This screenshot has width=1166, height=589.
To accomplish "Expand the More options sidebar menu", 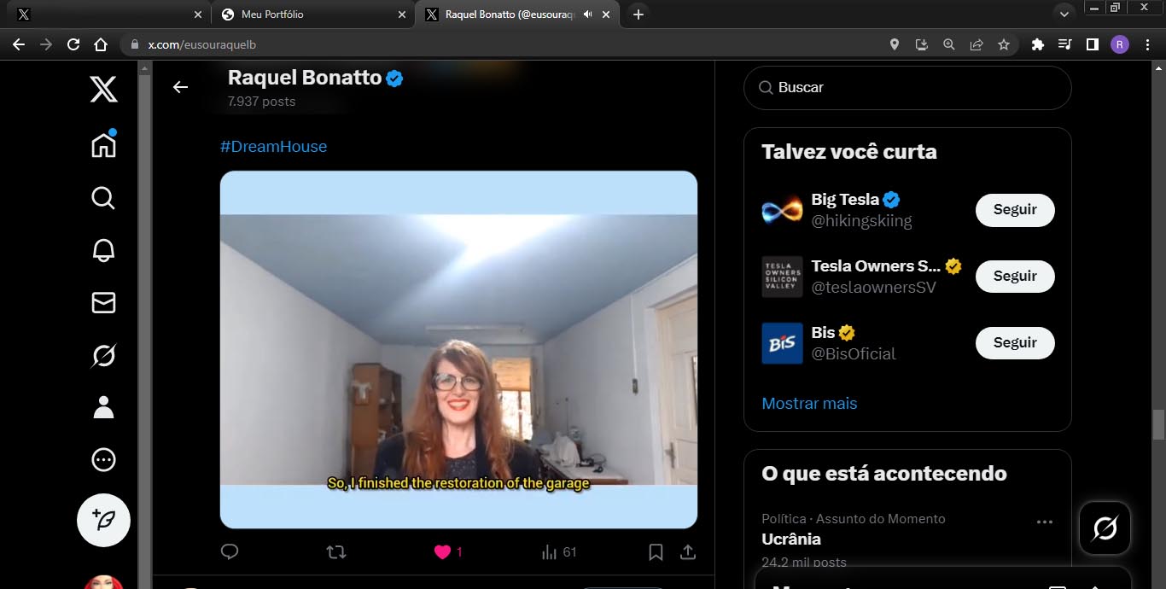I will coord(103,460).
